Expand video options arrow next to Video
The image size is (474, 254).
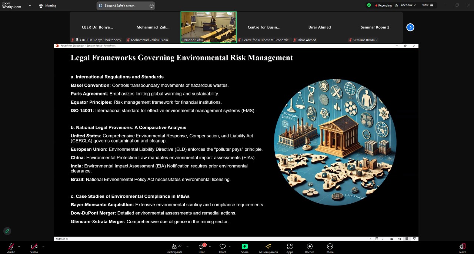[43, 246]
